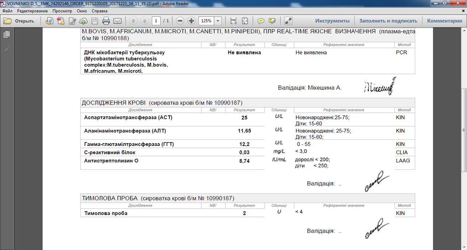Open the zoom level dropdown arrow
Viewport: 467px width, 250px height.
pyautogui.click(x=218, y=21)
